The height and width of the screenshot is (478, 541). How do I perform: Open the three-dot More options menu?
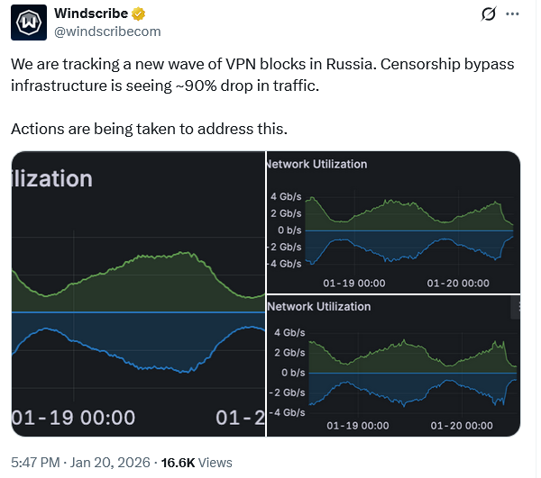(513, 15)
